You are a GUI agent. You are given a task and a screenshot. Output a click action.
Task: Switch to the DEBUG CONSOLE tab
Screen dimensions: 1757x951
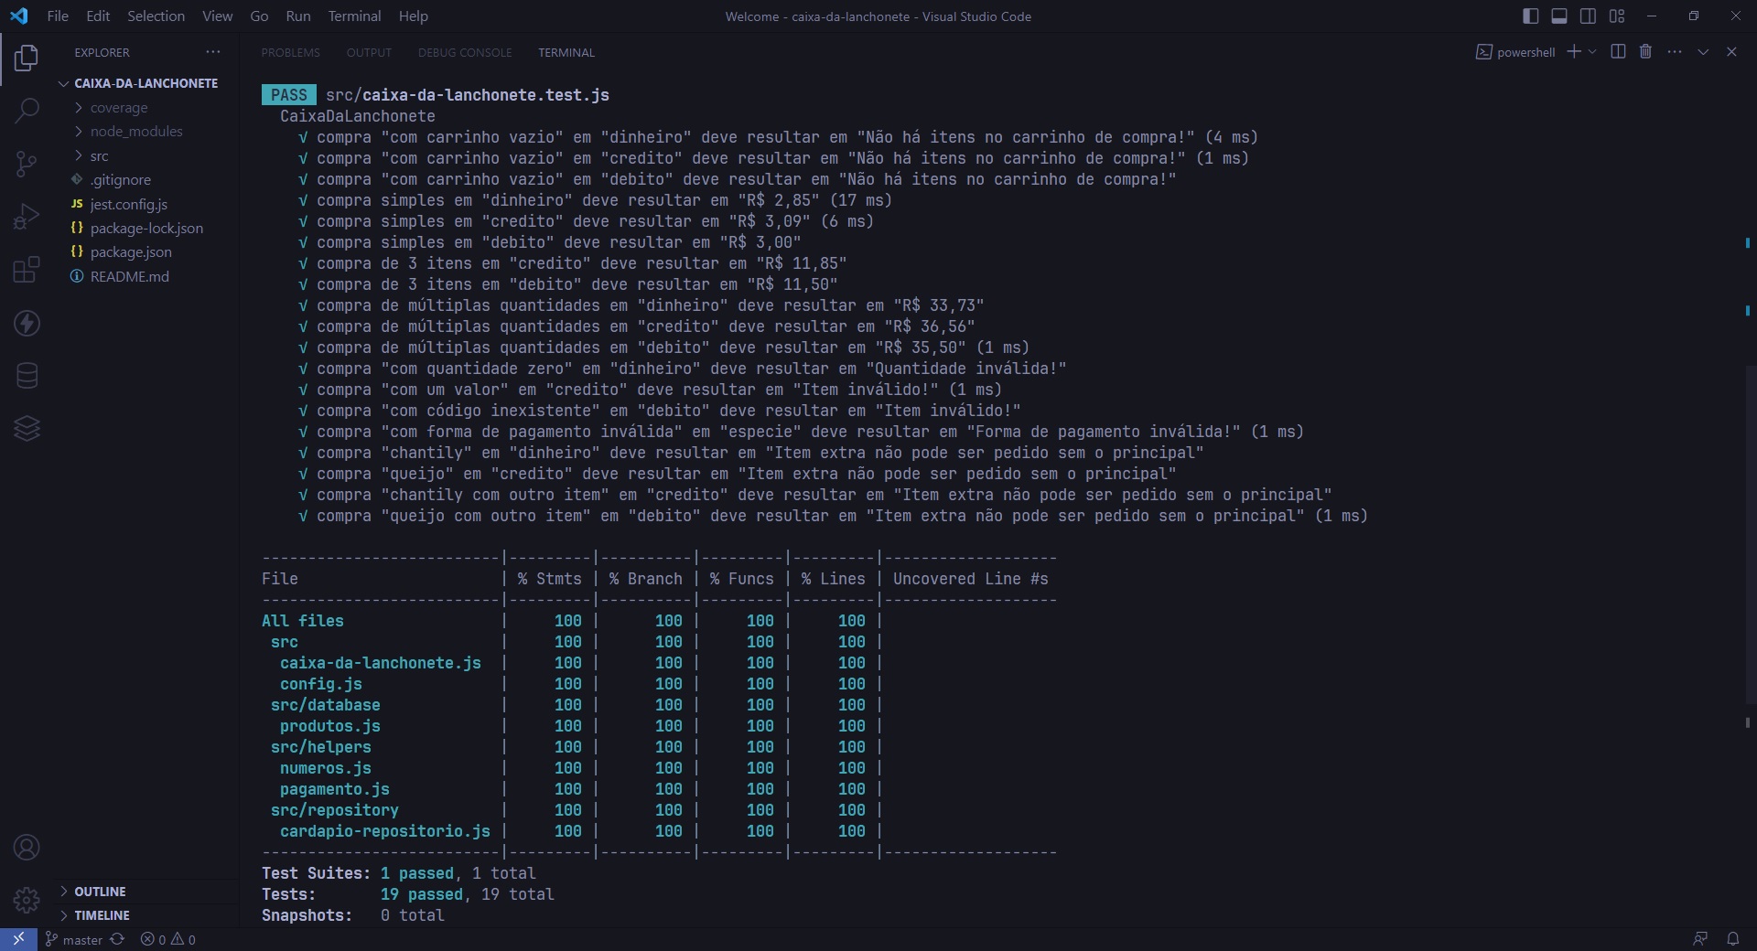(x=465, y=53)
